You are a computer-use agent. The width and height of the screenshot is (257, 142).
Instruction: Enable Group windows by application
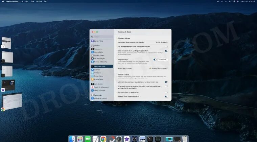coord(166,93)
